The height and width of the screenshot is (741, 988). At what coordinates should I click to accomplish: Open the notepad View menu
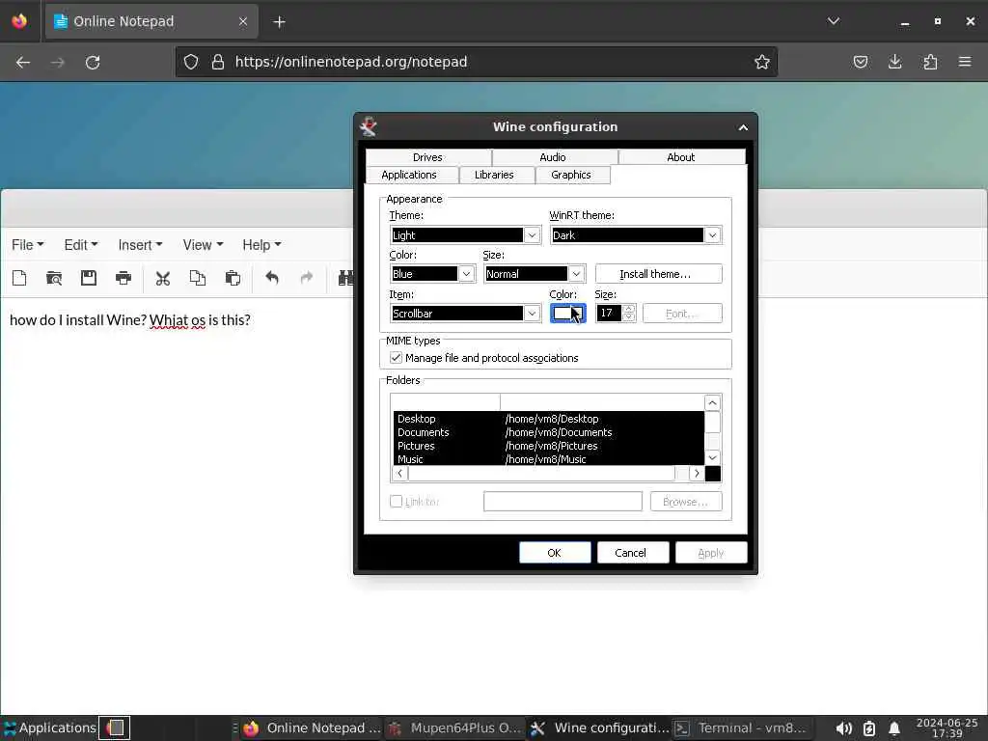(203, 245)
